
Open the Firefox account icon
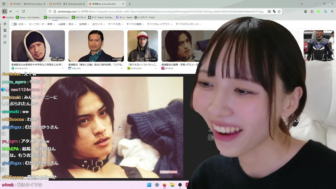coord(306,12)
